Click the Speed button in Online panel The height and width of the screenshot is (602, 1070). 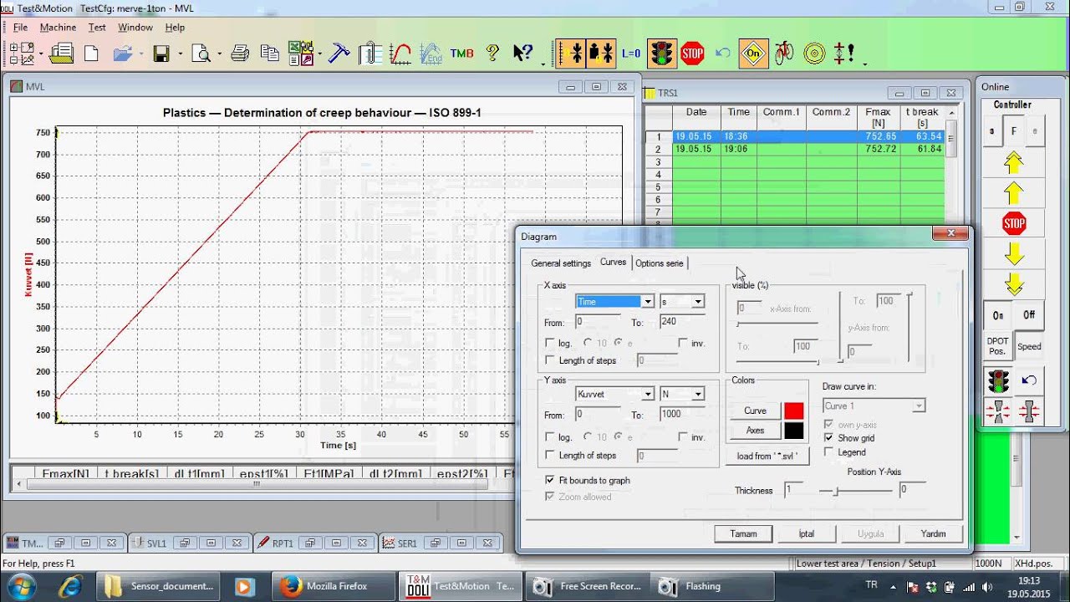(1029, 346)
